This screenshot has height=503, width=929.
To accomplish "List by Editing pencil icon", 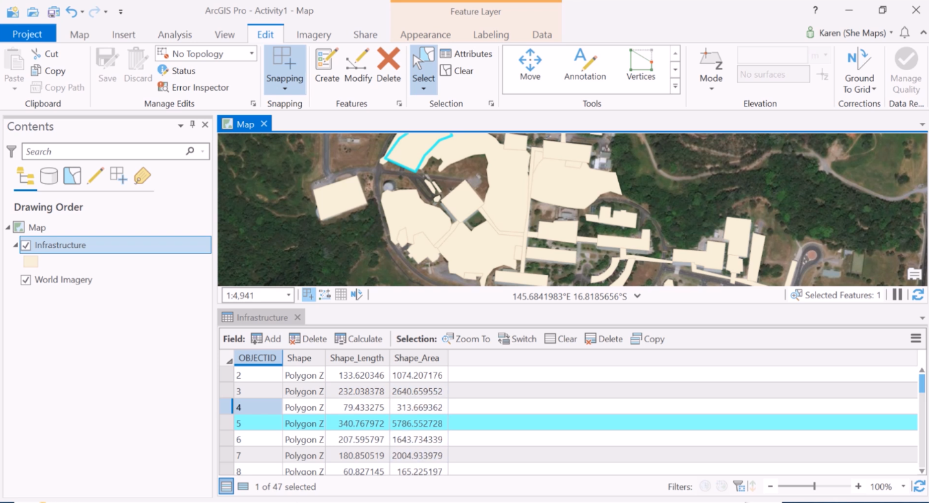I will (x=96, y=176).
